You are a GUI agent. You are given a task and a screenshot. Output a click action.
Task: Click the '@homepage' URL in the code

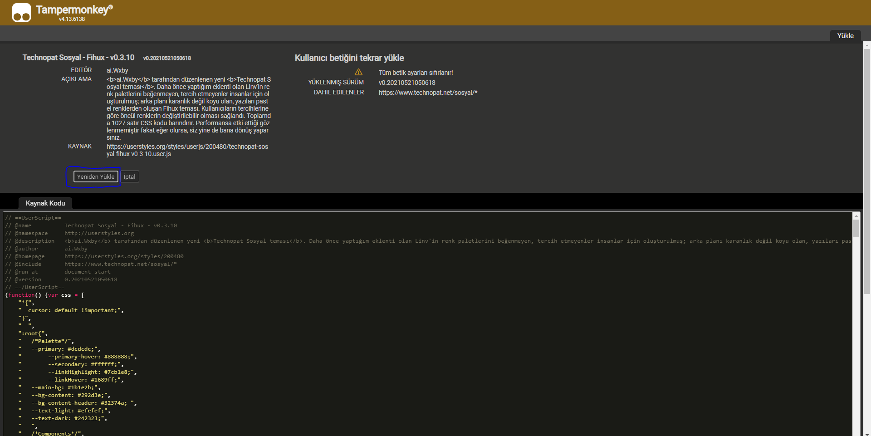pos(124,256)
